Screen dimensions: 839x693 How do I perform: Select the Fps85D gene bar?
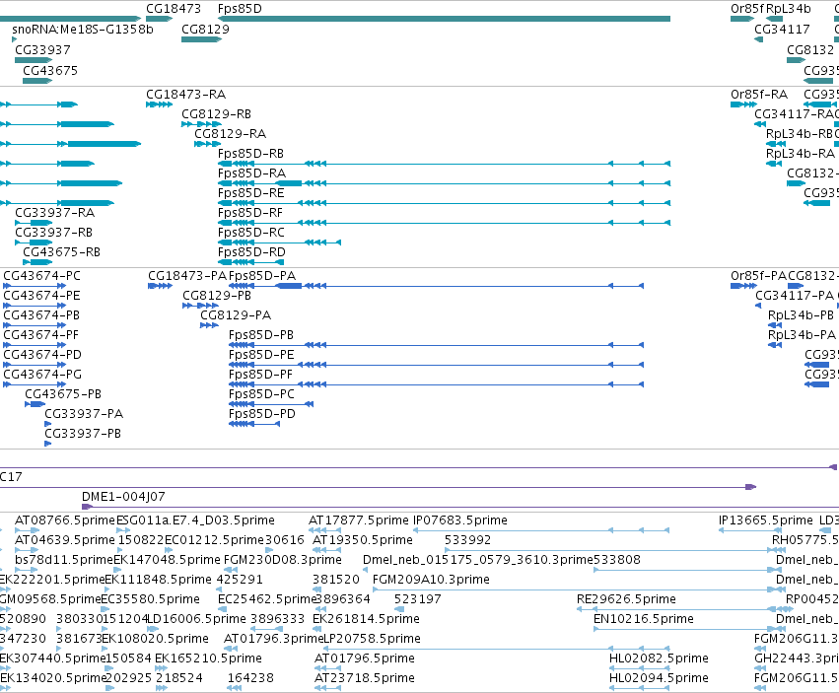coord(444,19)
